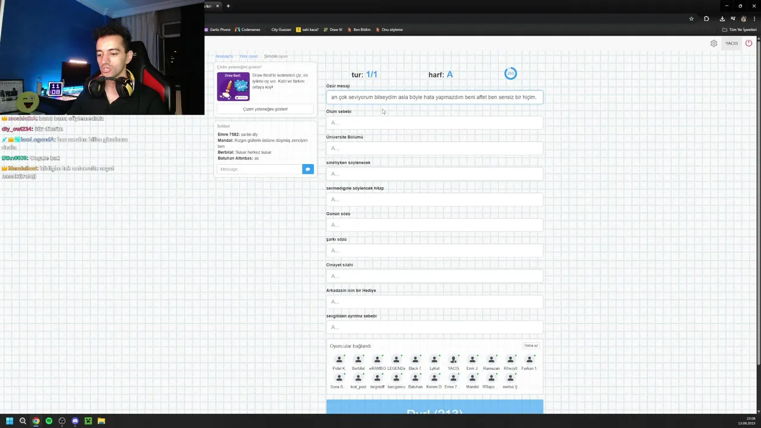Select player avatar Berbilal
This screenshot has height=428, width=761.
click(x=358, y=363)
